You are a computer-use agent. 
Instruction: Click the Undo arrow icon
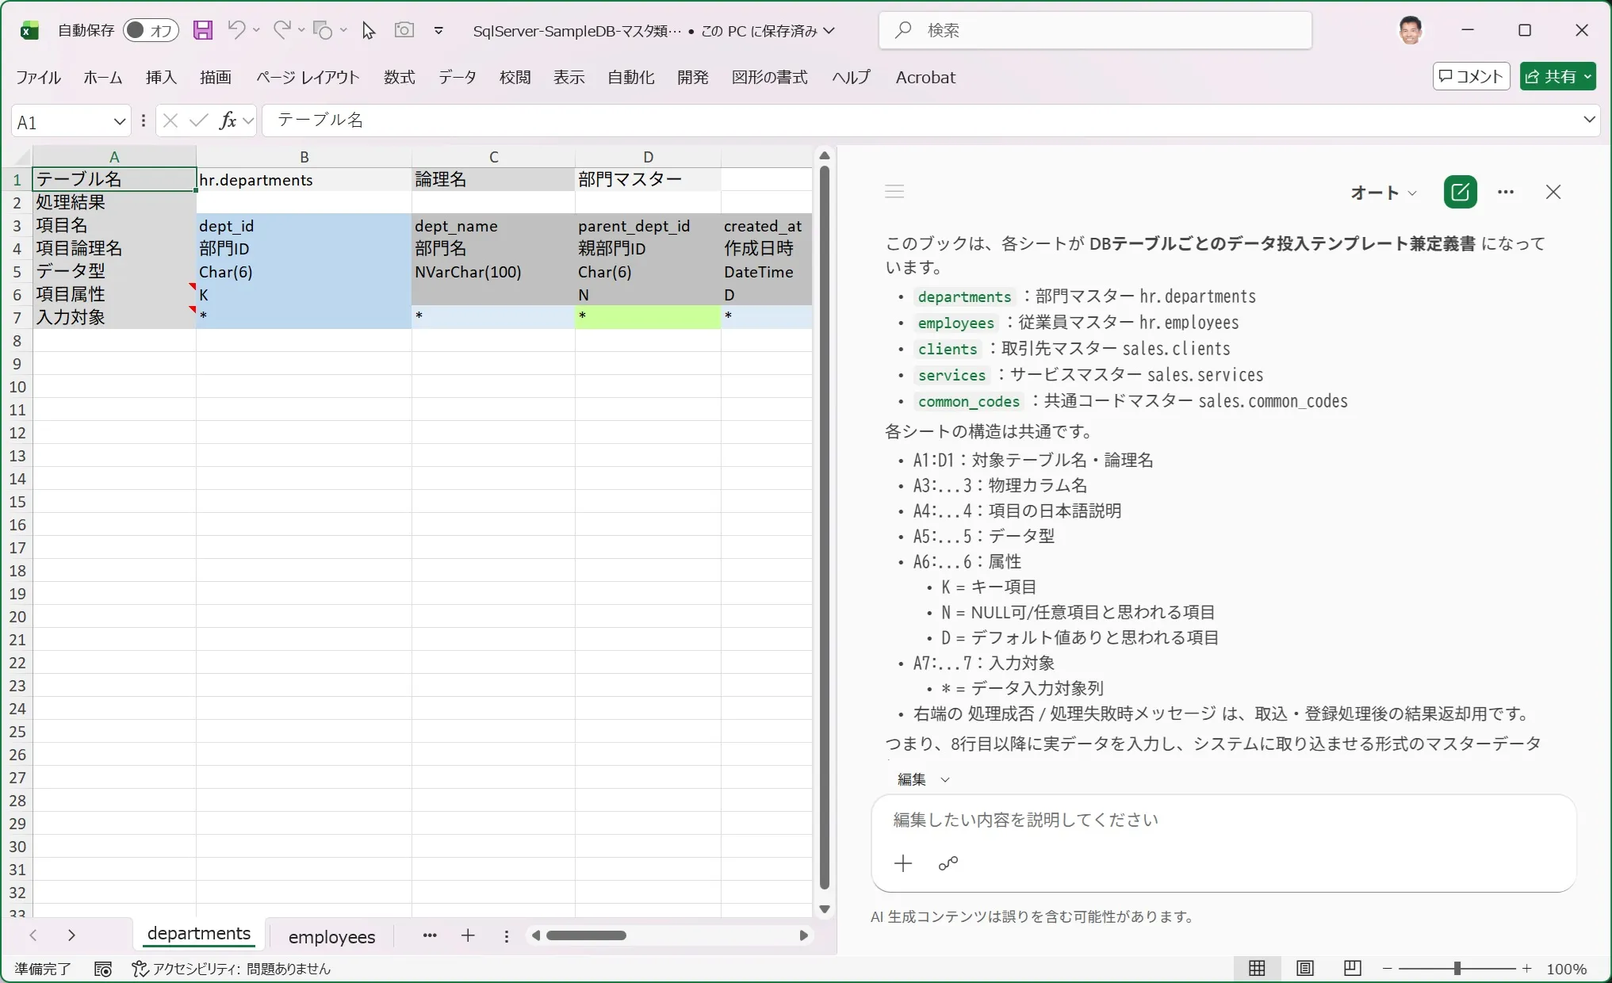point(236,30)
